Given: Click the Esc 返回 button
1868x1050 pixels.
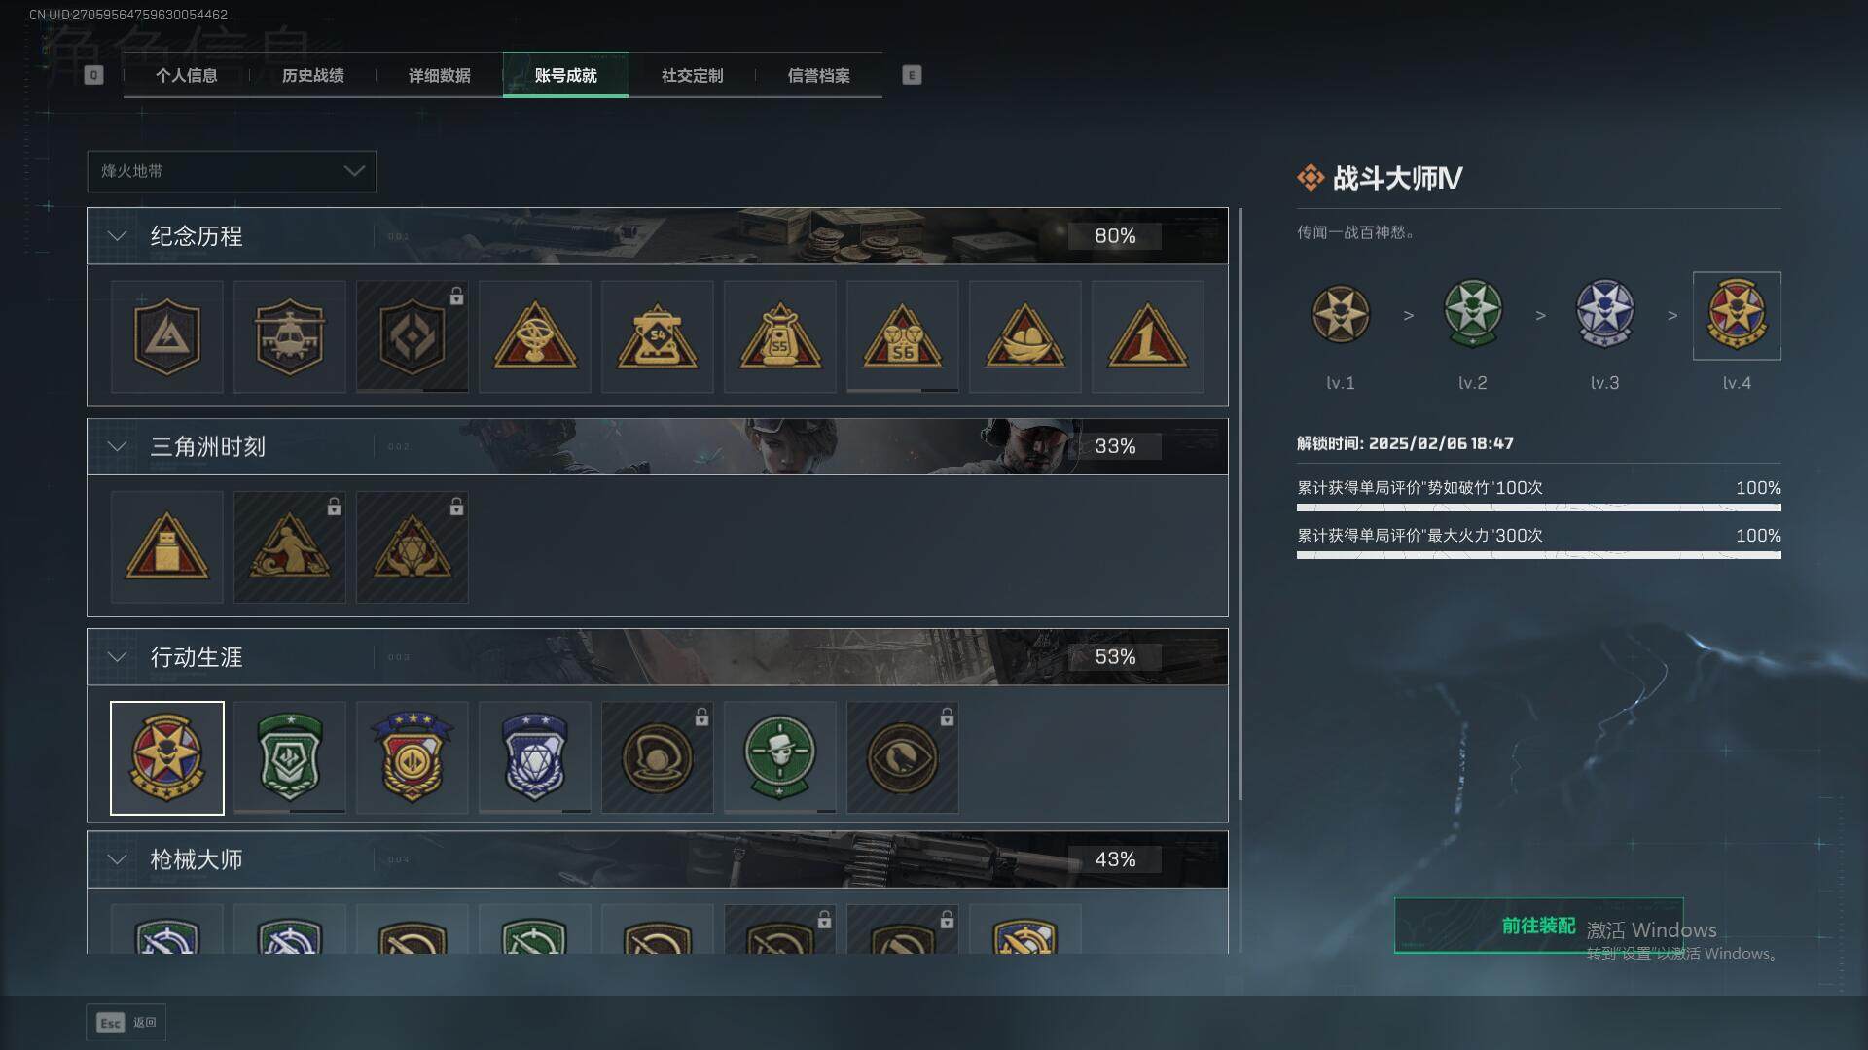Looking at the screenshot, I should point(126,1023).
